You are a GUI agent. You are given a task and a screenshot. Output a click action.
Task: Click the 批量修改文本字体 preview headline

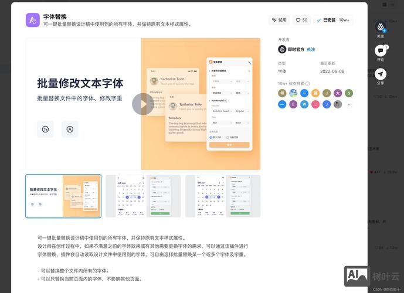pyautogui.click(x=80, y=83)
